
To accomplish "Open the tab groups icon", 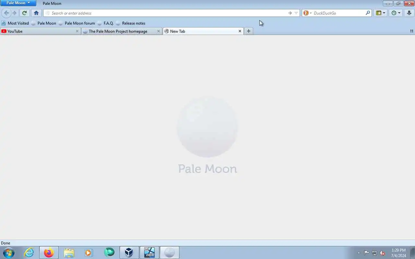I will (412, 31).
